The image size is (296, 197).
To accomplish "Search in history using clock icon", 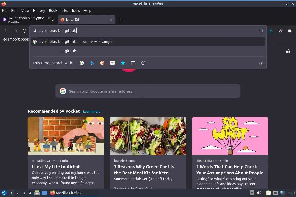I will [x=143, y=63].
